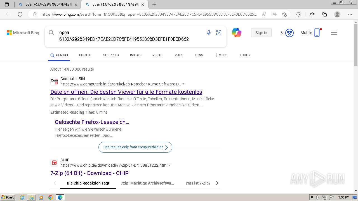This screenshot has width=358, height=201.
Task: Click the CHIP site favicon
Action: (x=54, y=162)
